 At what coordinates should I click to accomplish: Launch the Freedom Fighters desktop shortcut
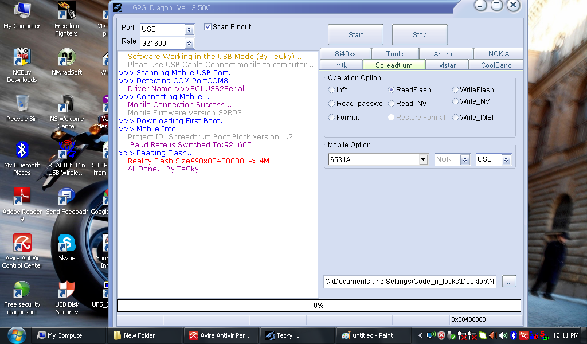click(66, 19)
